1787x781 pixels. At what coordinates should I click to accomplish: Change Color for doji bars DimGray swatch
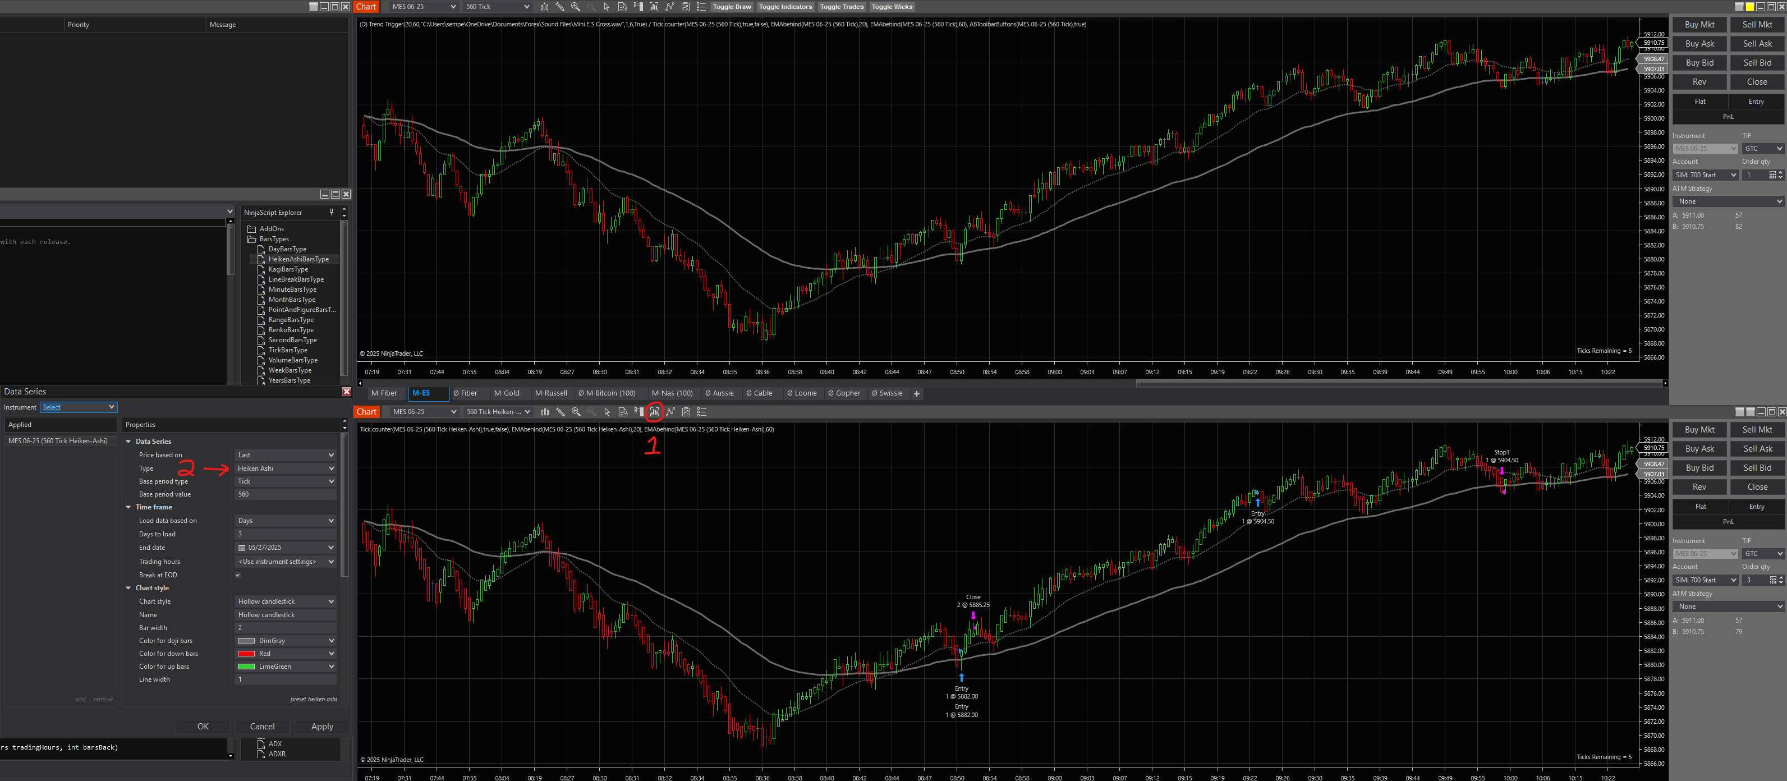pos(246,641)
